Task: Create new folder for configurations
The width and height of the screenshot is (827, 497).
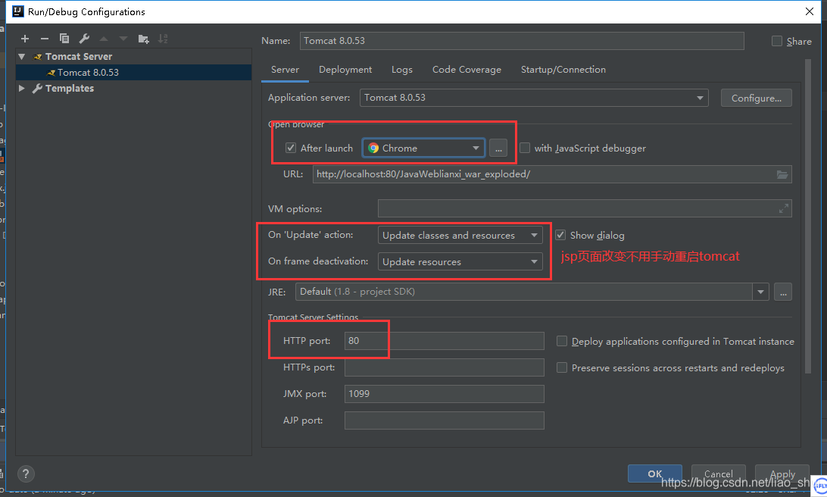Action: [143, 39]
